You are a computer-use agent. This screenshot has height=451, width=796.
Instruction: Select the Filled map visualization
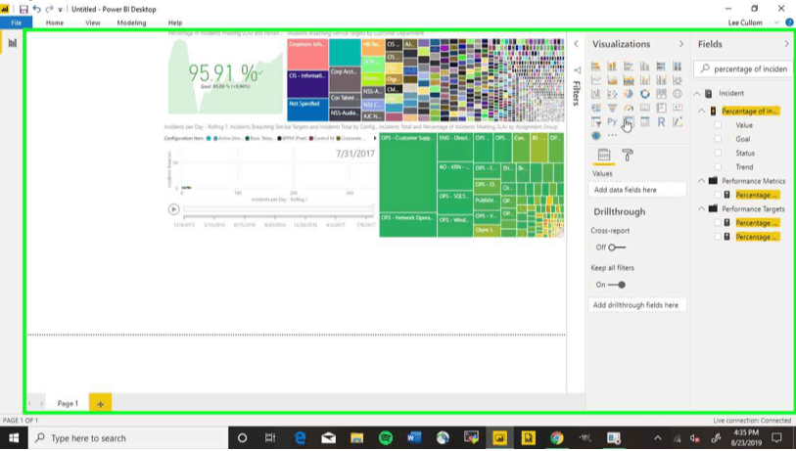[596, 108]
